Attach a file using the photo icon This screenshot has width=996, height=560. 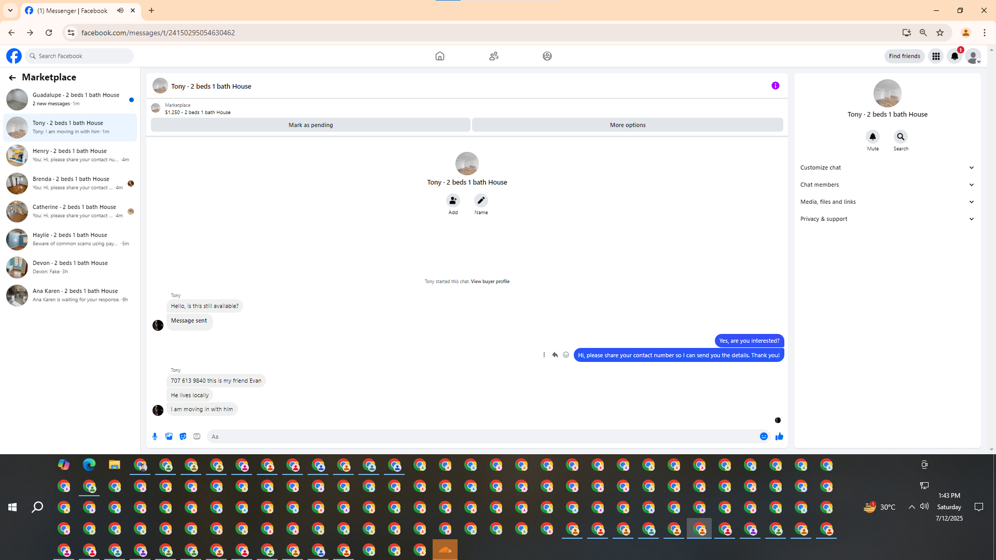point(169,437)
